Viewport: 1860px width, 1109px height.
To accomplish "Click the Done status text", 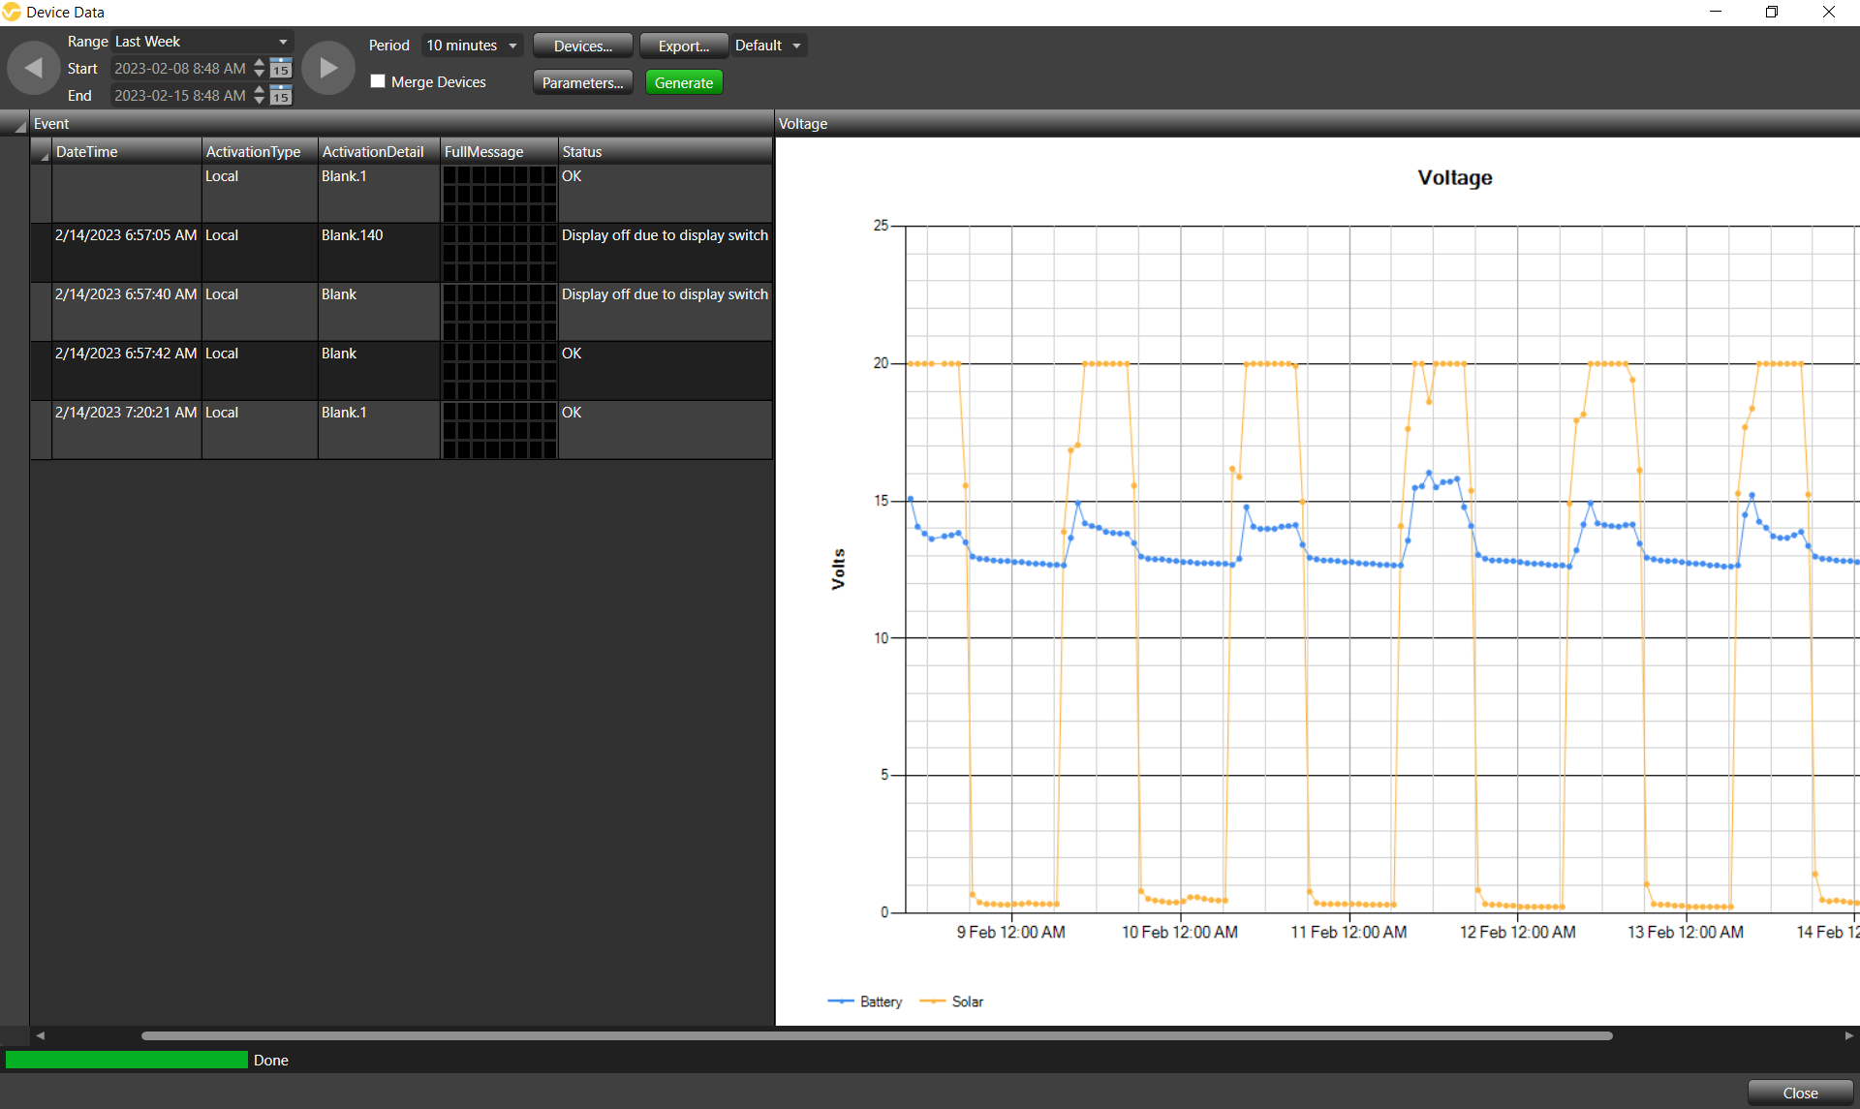I will tap(271, 1061).
